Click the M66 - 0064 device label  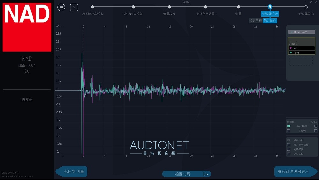[27, 65]
